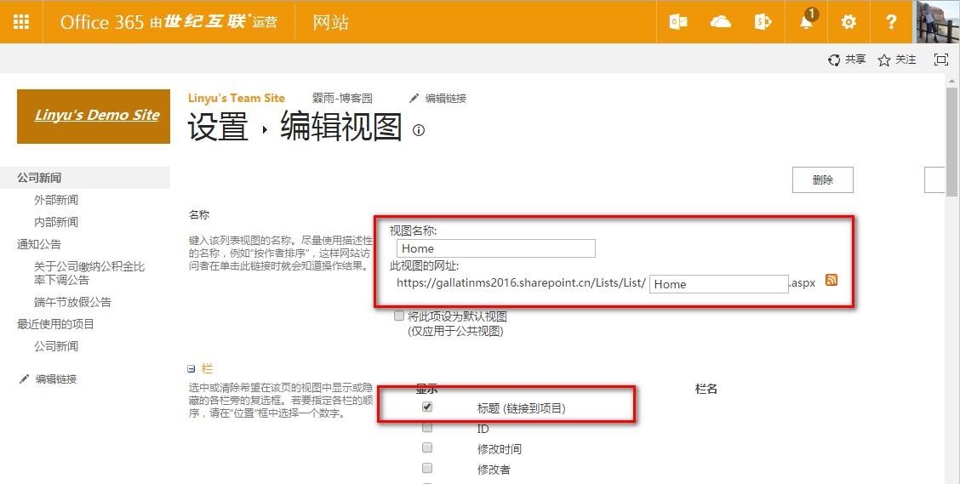Toggle the focus content fullscreen icon
The image size is (960, 484).
940,60
